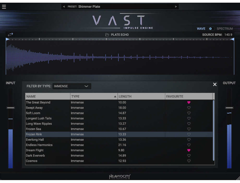
Task: Click Source BPM value 140.9
Action: pos(228,35)
